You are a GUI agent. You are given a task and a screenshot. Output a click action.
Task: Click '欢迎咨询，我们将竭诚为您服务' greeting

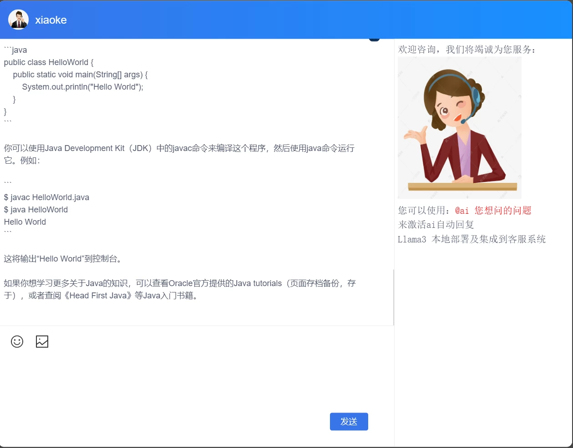tap(467, 50)
